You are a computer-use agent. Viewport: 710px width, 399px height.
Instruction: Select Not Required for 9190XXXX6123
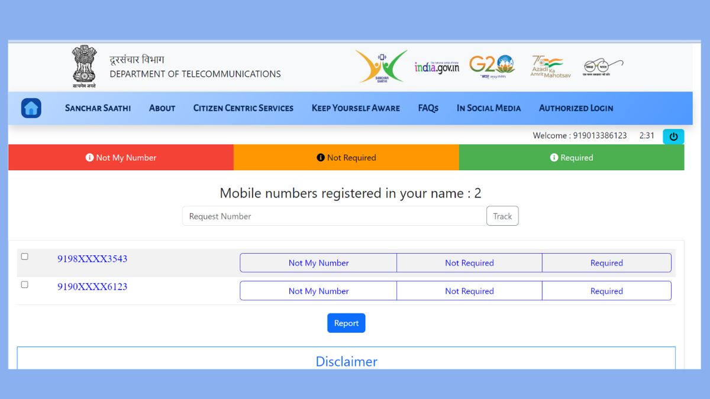click(469, 291)
